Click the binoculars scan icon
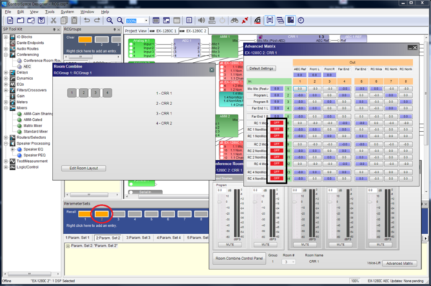This screenshot has width=431, height=286. (234, 20)
